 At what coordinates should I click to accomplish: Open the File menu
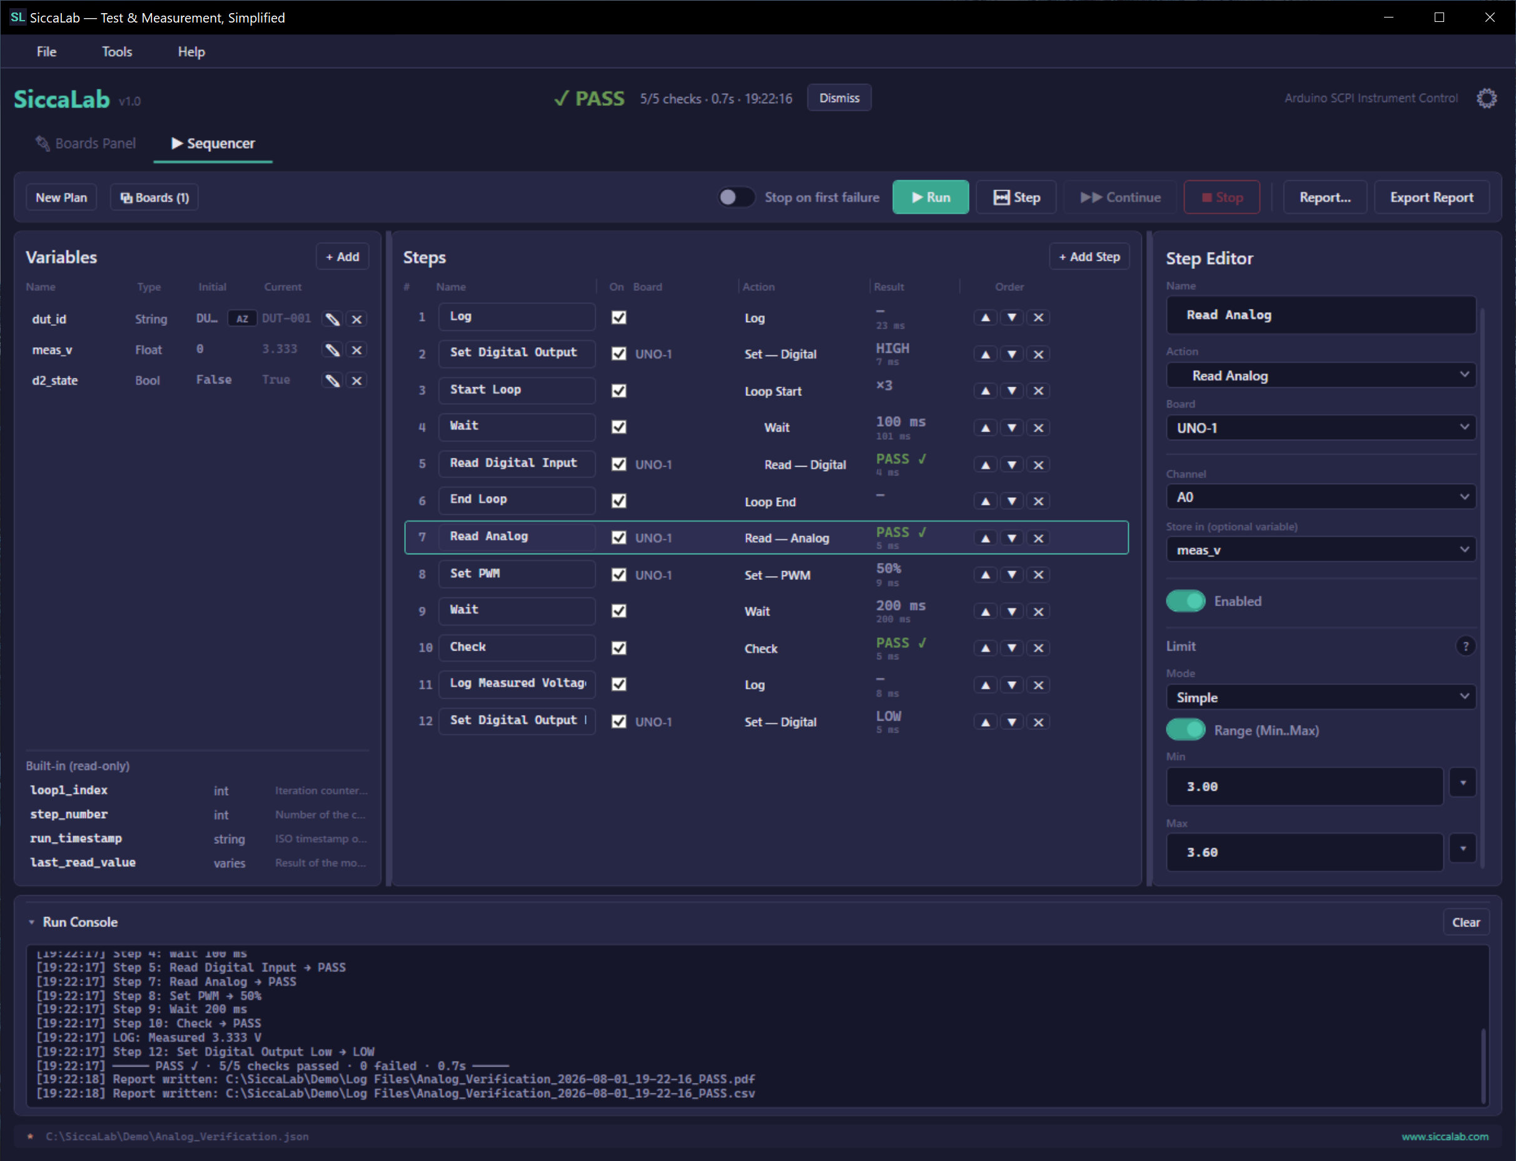coord(46,52)
